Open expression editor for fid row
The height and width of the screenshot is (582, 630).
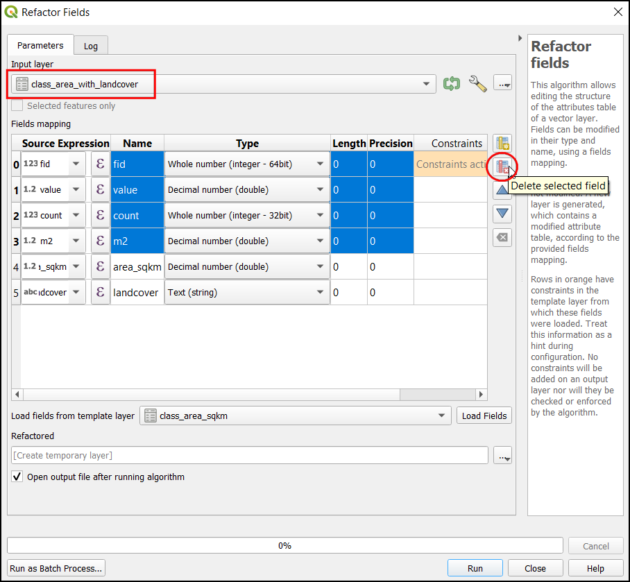(100, 164)
